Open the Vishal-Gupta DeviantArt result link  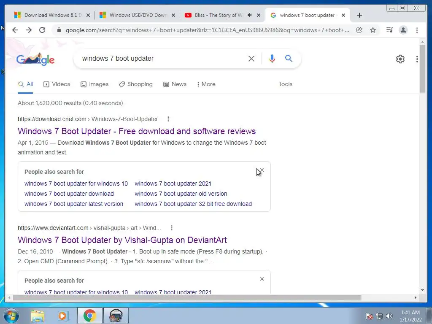122,240
